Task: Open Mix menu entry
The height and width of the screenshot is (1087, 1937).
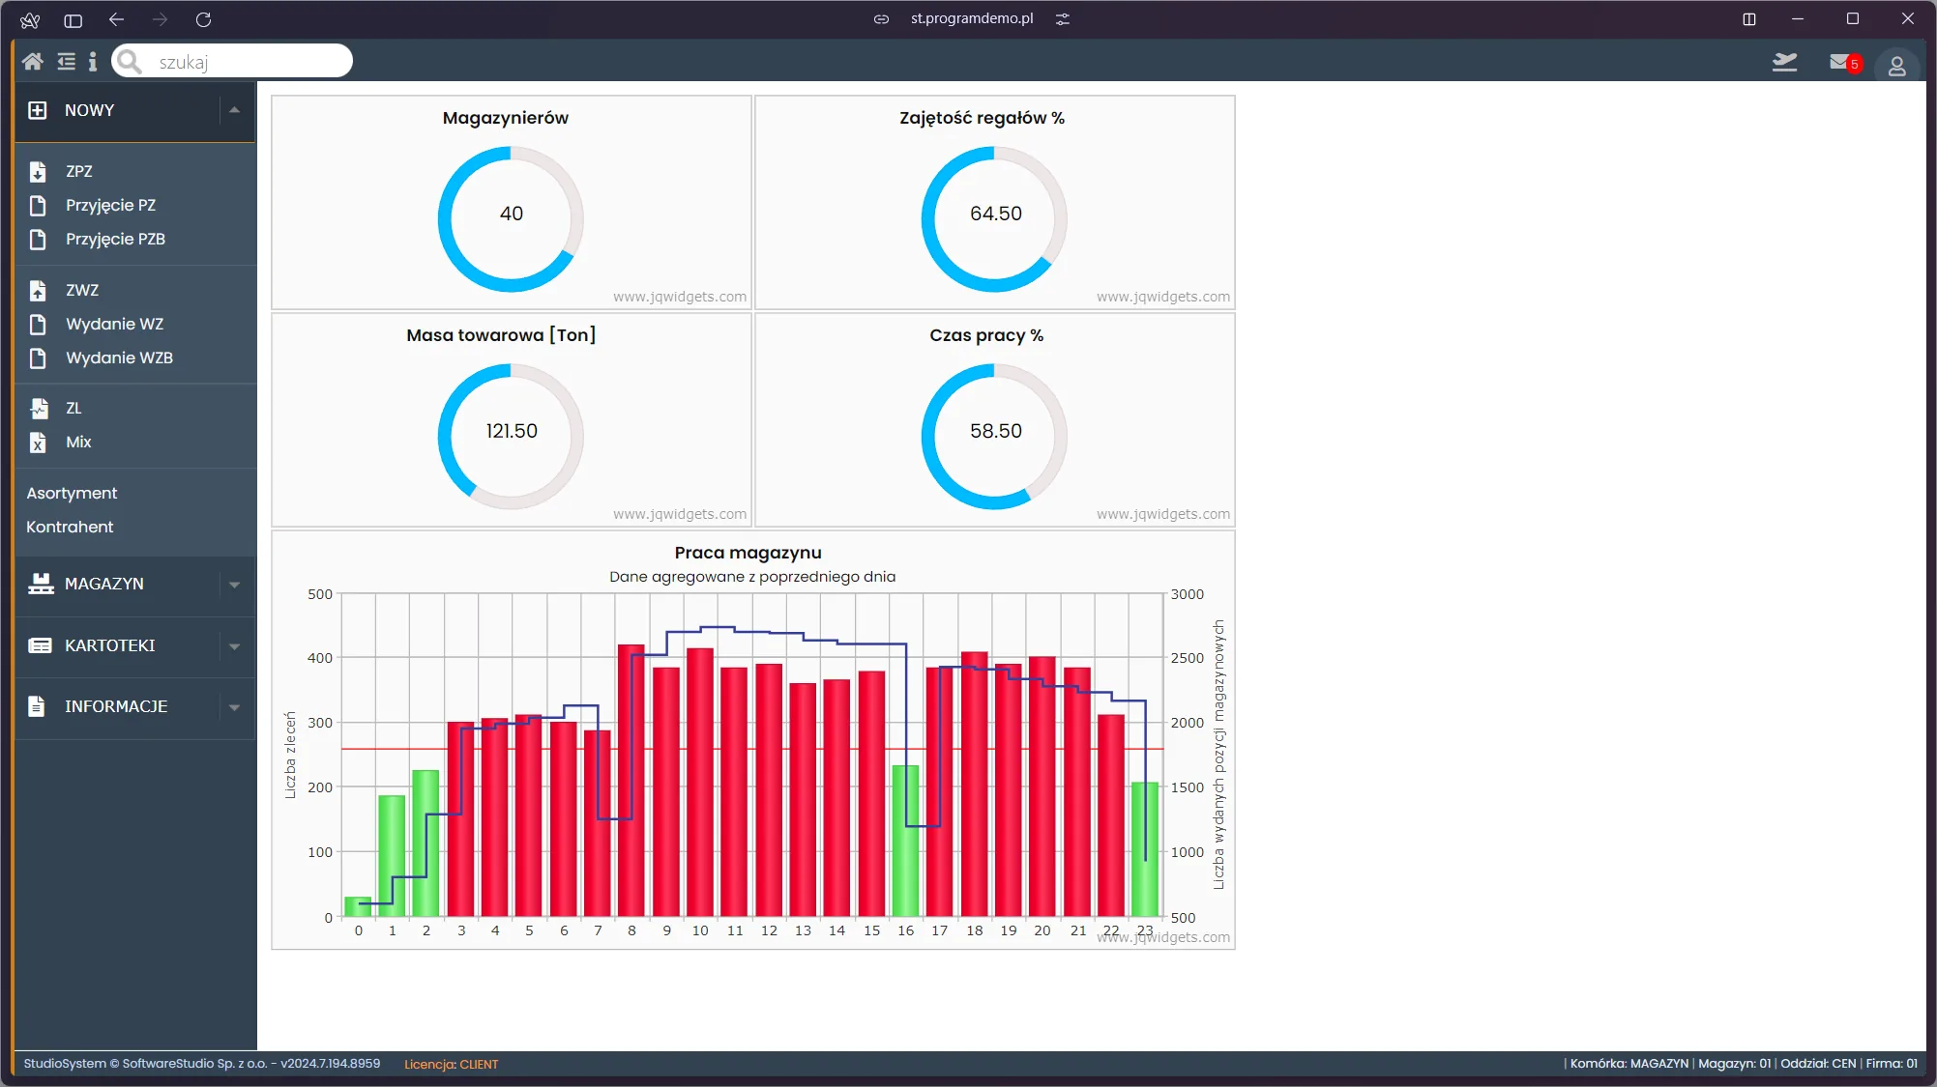Action: click(78, 442)
